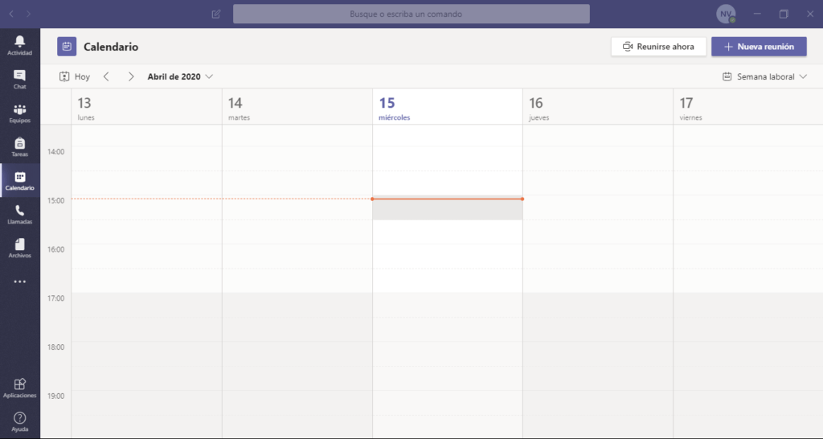Open Llamadas phone icon
The image size is (823, 439).
pos(19,214)
